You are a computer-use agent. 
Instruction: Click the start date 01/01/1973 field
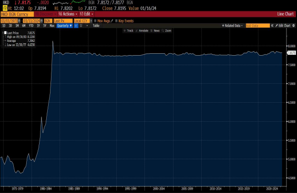(9, 20)
